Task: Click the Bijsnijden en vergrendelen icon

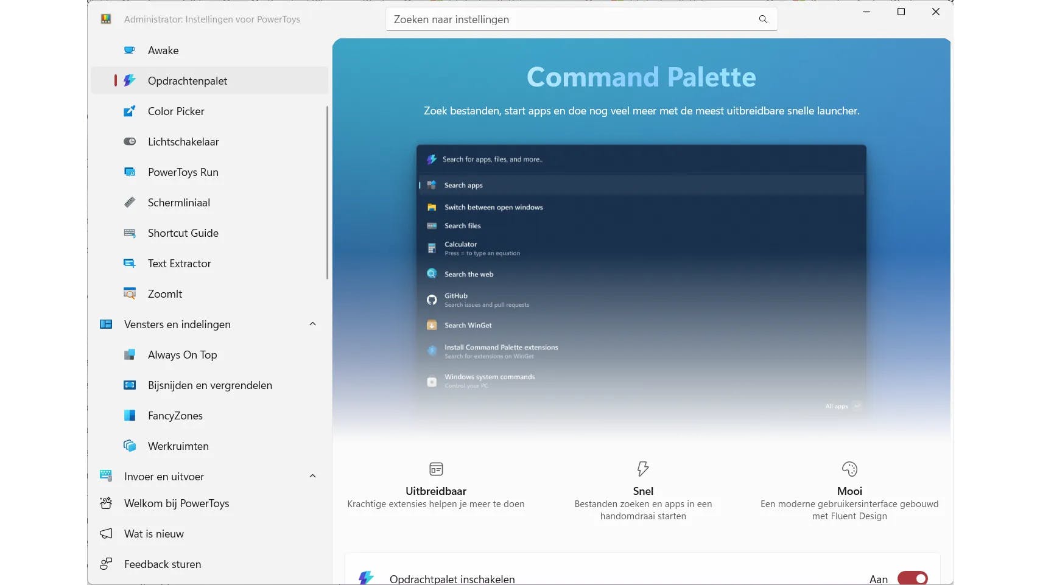Action: click(130, 385)
